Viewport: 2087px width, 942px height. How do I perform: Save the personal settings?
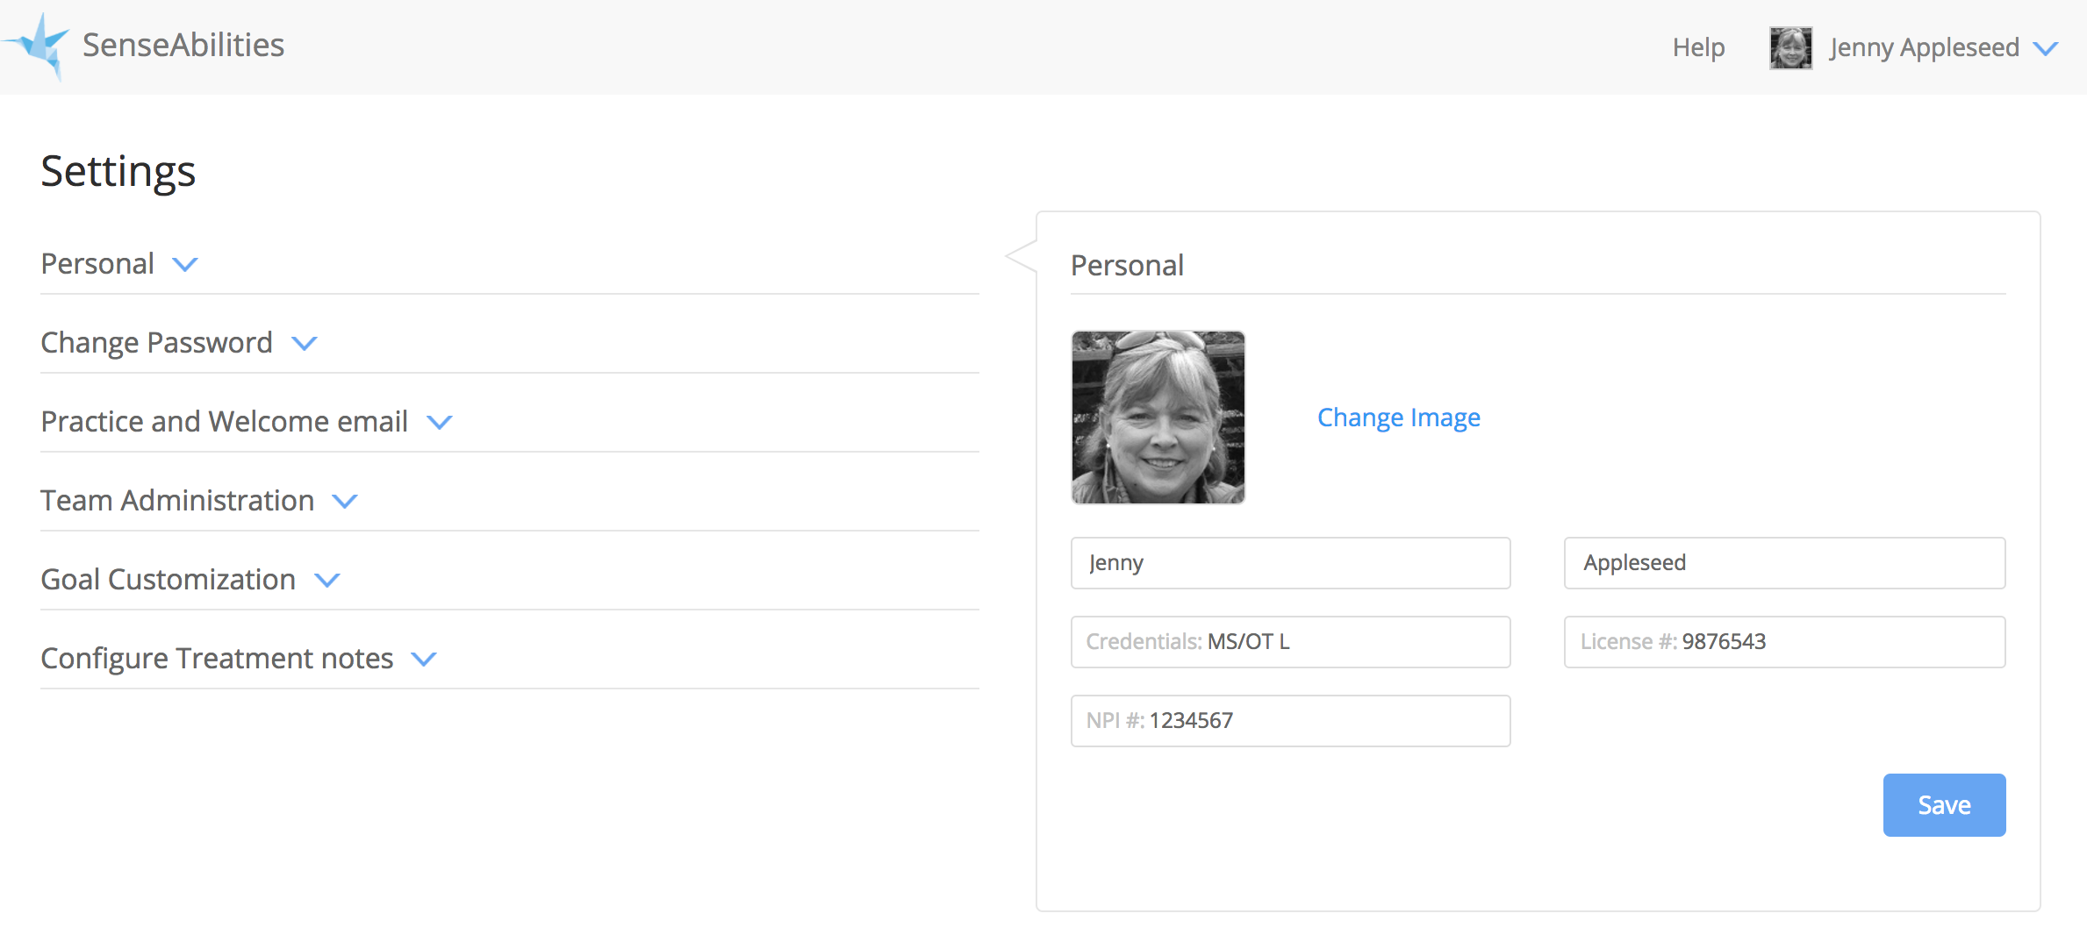[1944, 805]
